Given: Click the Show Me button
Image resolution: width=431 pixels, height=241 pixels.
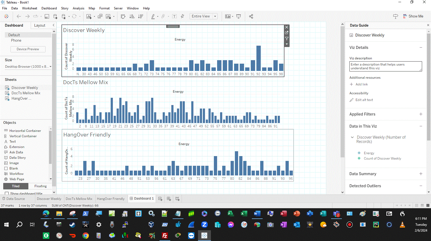Looking at the screenshot, I should (413, 16).
